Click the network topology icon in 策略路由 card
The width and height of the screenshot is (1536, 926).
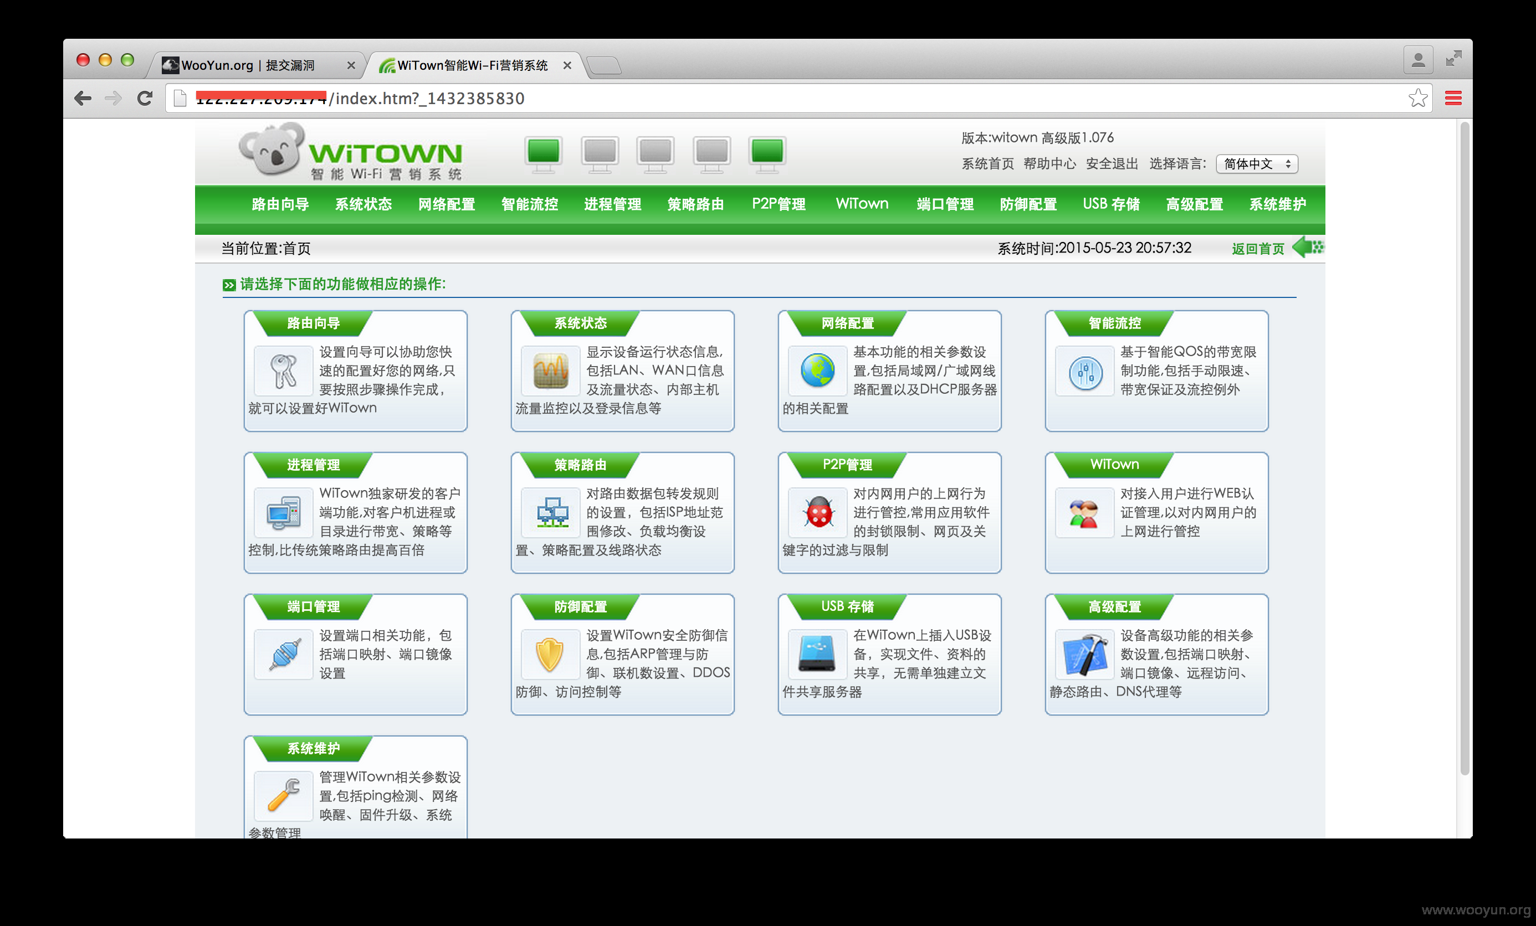(x=550, y=513)
